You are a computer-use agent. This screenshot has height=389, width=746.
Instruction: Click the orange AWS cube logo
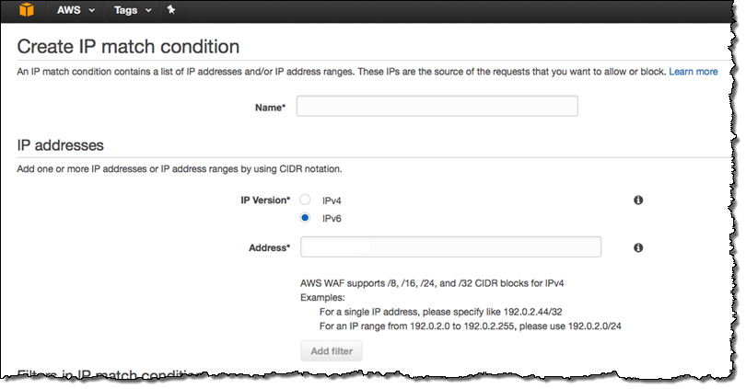coord(27,10)
